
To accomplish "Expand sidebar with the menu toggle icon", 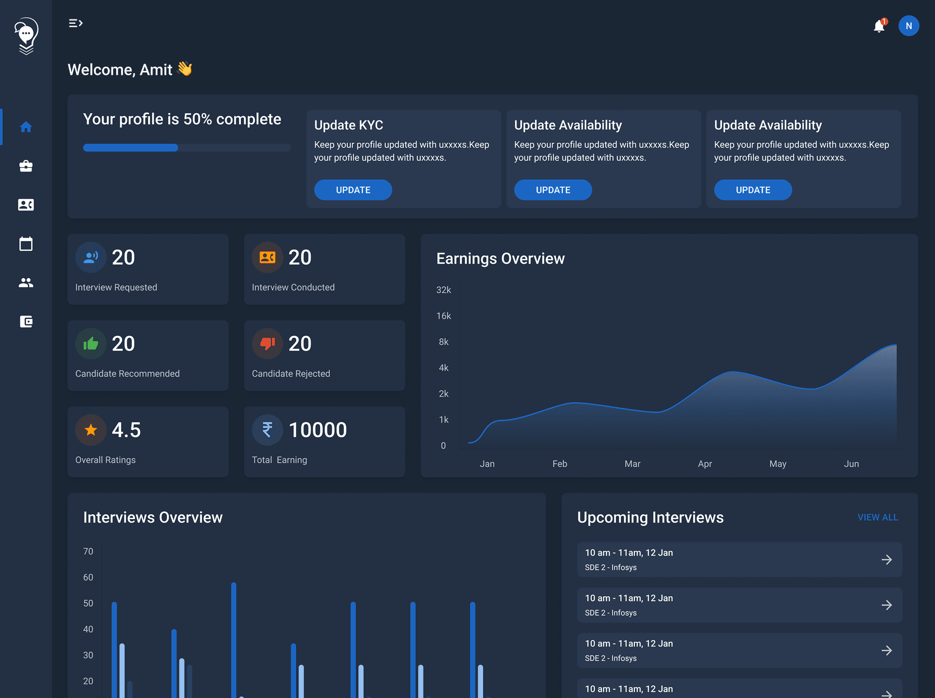I will click(75, 23).
